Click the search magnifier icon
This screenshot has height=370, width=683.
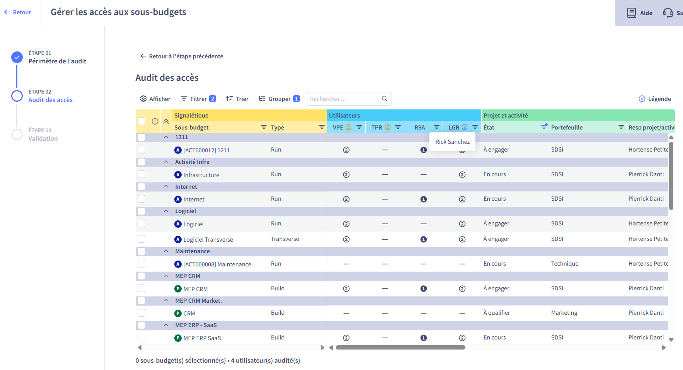tap(385, 99)
